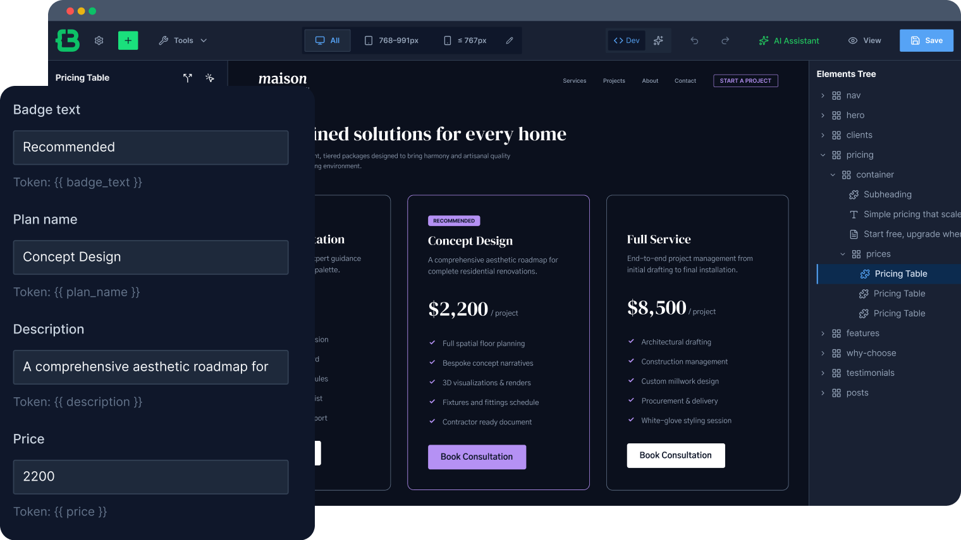The height and width of the screenshot is (540, 961).
Task: Click the green plus add-element button
Action: (x=128, y=40)
